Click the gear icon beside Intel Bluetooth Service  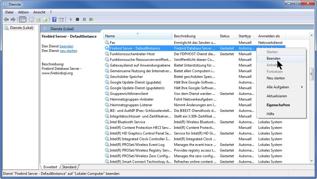coord(107,122)
